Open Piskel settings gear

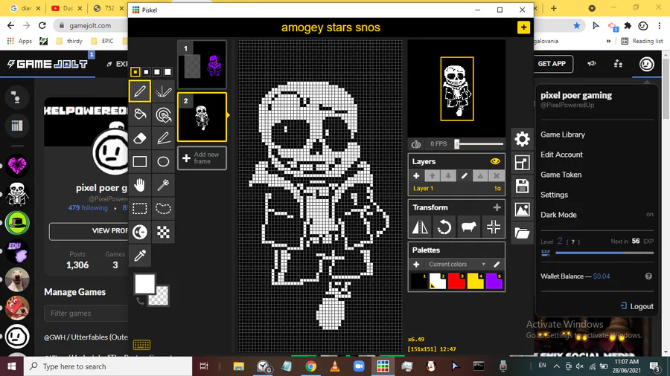pos(522,139)
